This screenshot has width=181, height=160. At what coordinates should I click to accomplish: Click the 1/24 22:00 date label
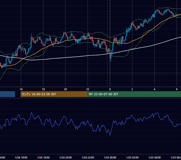tap(88, 158)
